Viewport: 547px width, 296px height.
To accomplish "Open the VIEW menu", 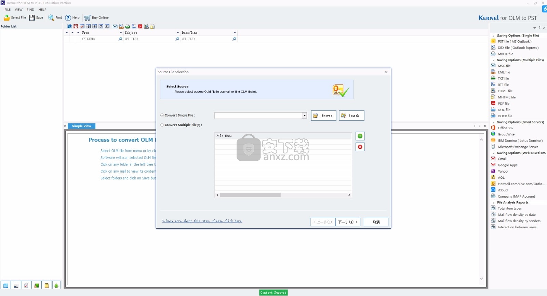I will (x=19, y=10).
